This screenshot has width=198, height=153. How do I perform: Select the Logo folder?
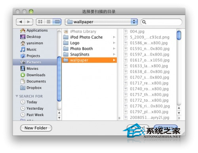[89, 43]
